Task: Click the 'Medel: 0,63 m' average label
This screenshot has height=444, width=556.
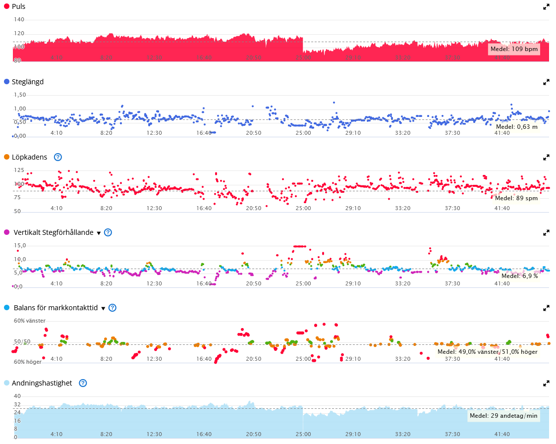Action: click(517, 126)
